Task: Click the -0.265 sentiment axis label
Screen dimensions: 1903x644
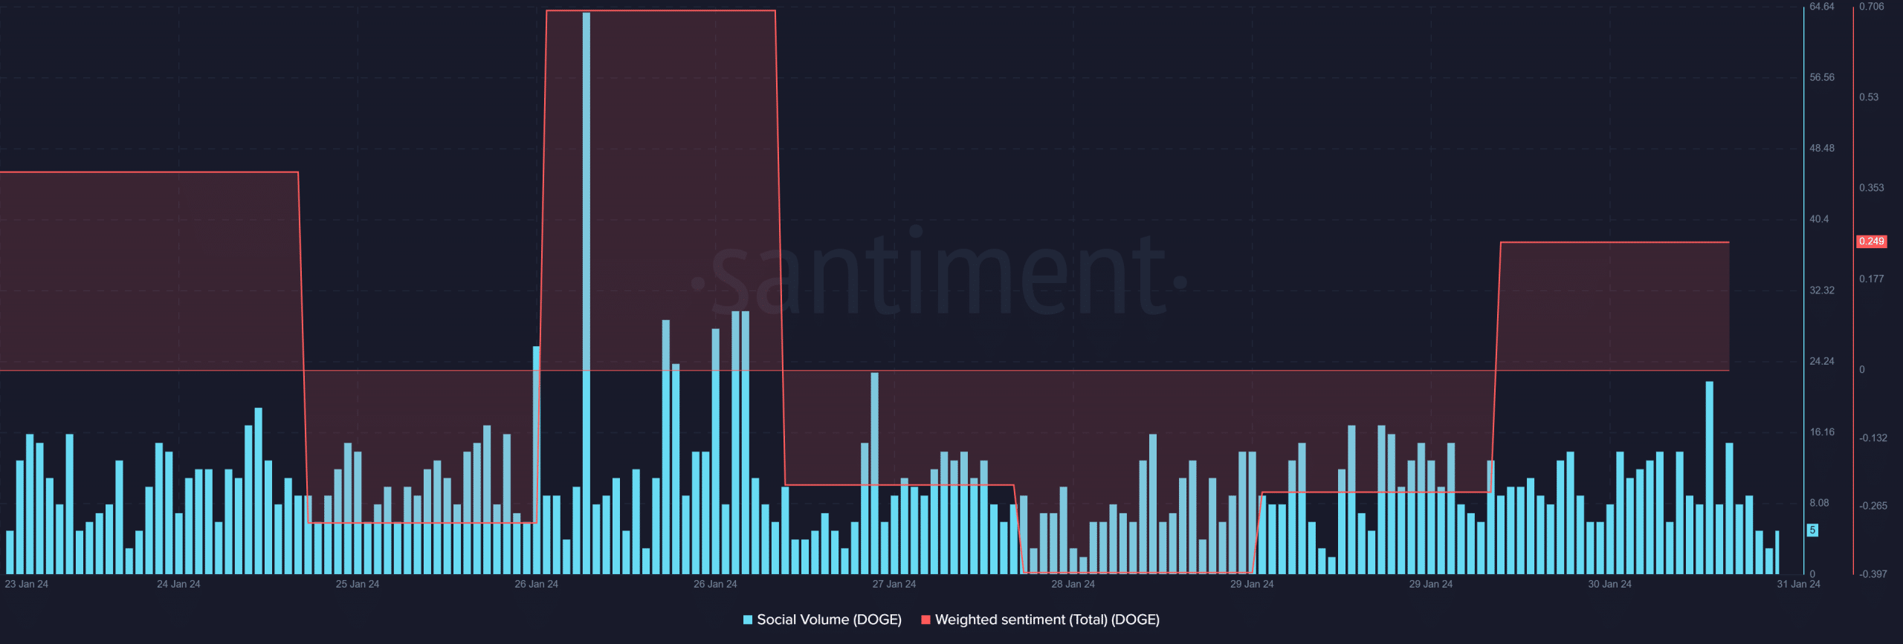Action: click(1873, 506)
